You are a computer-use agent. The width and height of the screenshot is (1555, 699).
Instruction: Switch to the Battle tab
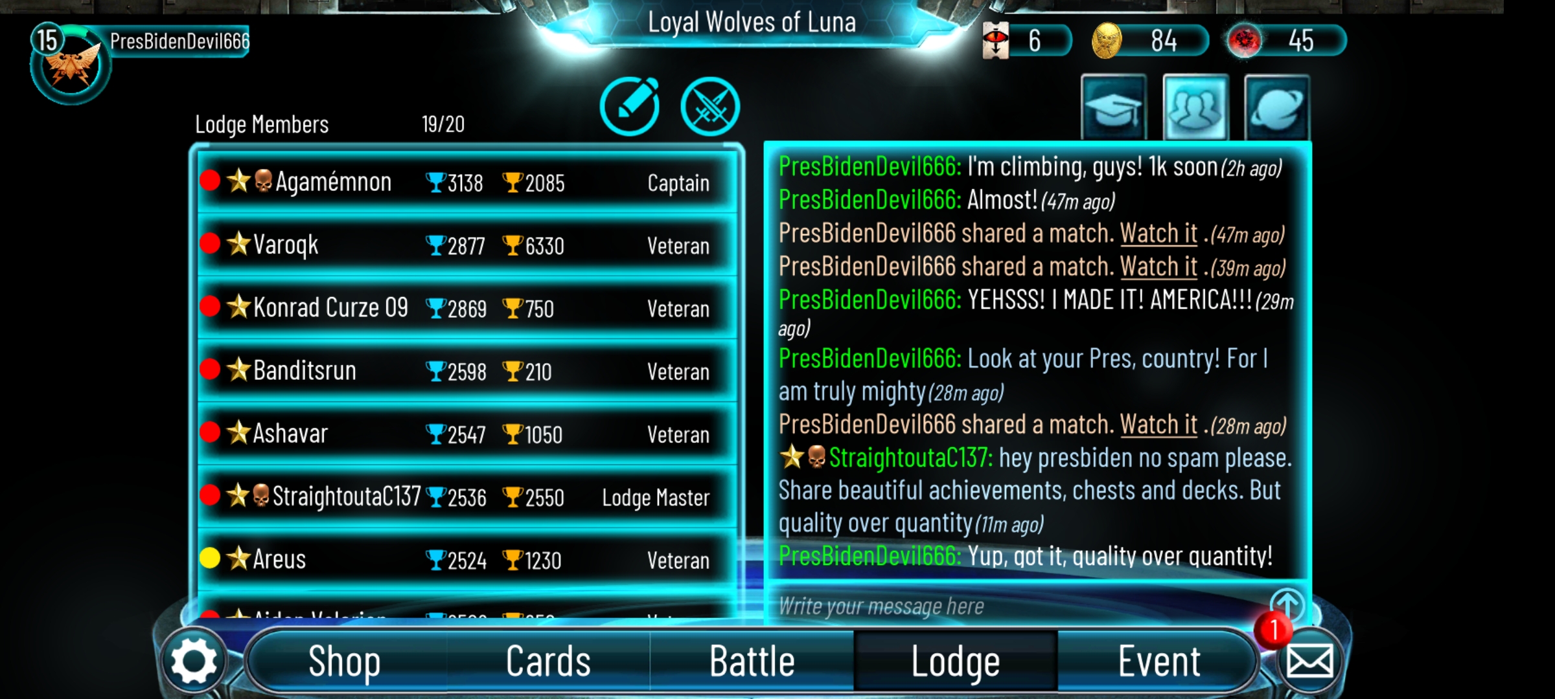[x=752, y=661]
